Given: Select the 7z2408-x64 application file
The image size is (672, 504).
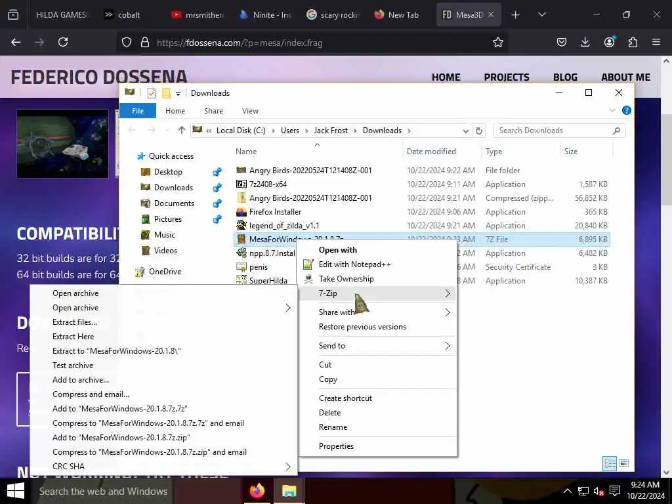Looking at the screenshot, I should [x=268, y=184].
